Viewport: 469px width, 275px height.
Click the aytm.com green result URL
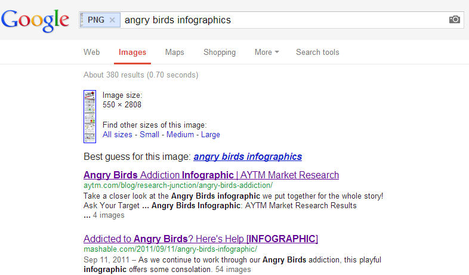click(178, 186)
